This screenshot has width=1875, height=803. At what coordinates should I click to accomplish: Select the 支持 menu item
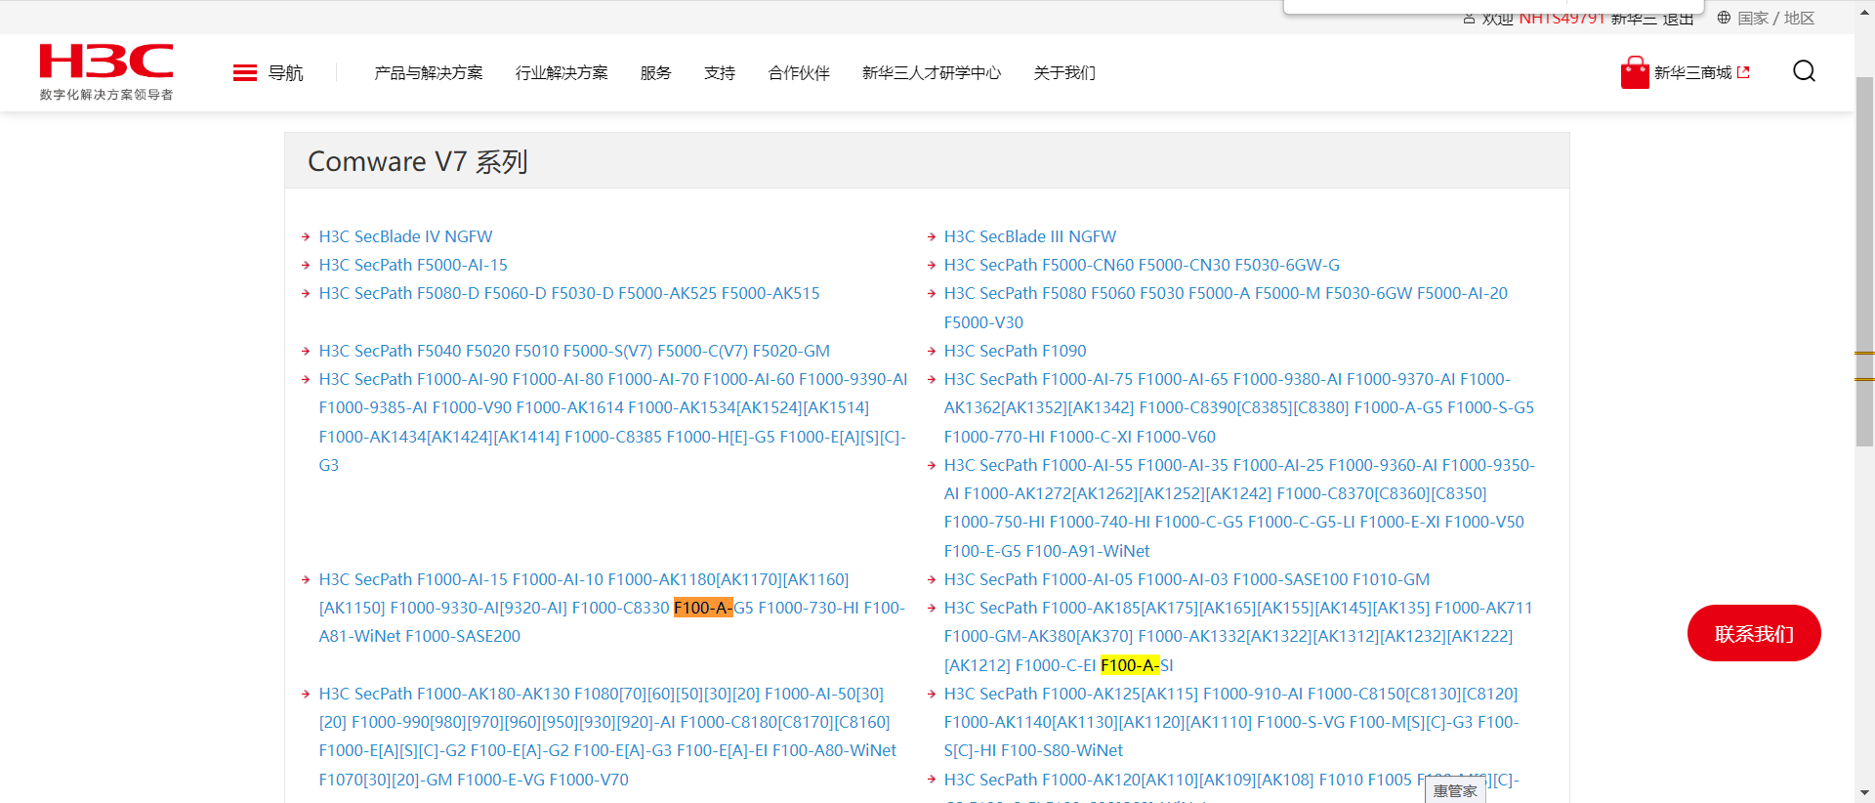pyautogui.click(x=720, y=73)
